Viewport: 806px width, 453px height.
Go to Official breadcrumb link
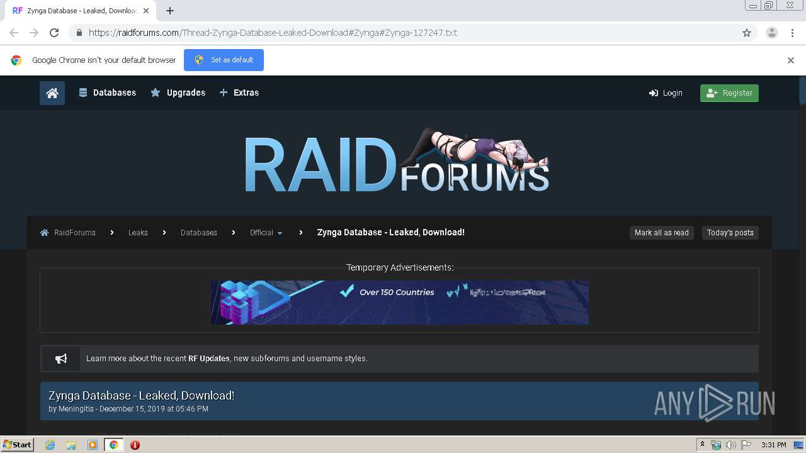261,232
